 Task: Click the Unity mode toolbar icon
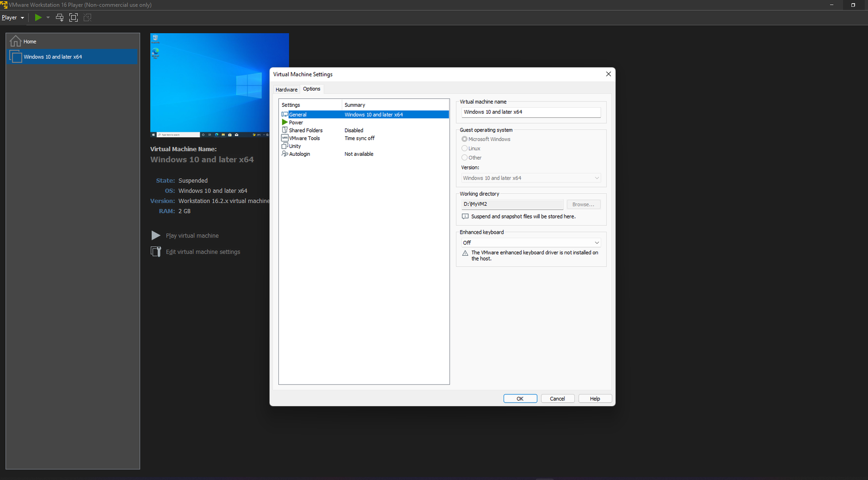coord(87,17)
